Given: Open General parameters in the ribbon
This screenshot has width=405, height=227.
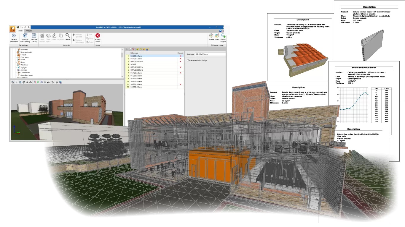Looking at the screenshot, I should [14, 38].
